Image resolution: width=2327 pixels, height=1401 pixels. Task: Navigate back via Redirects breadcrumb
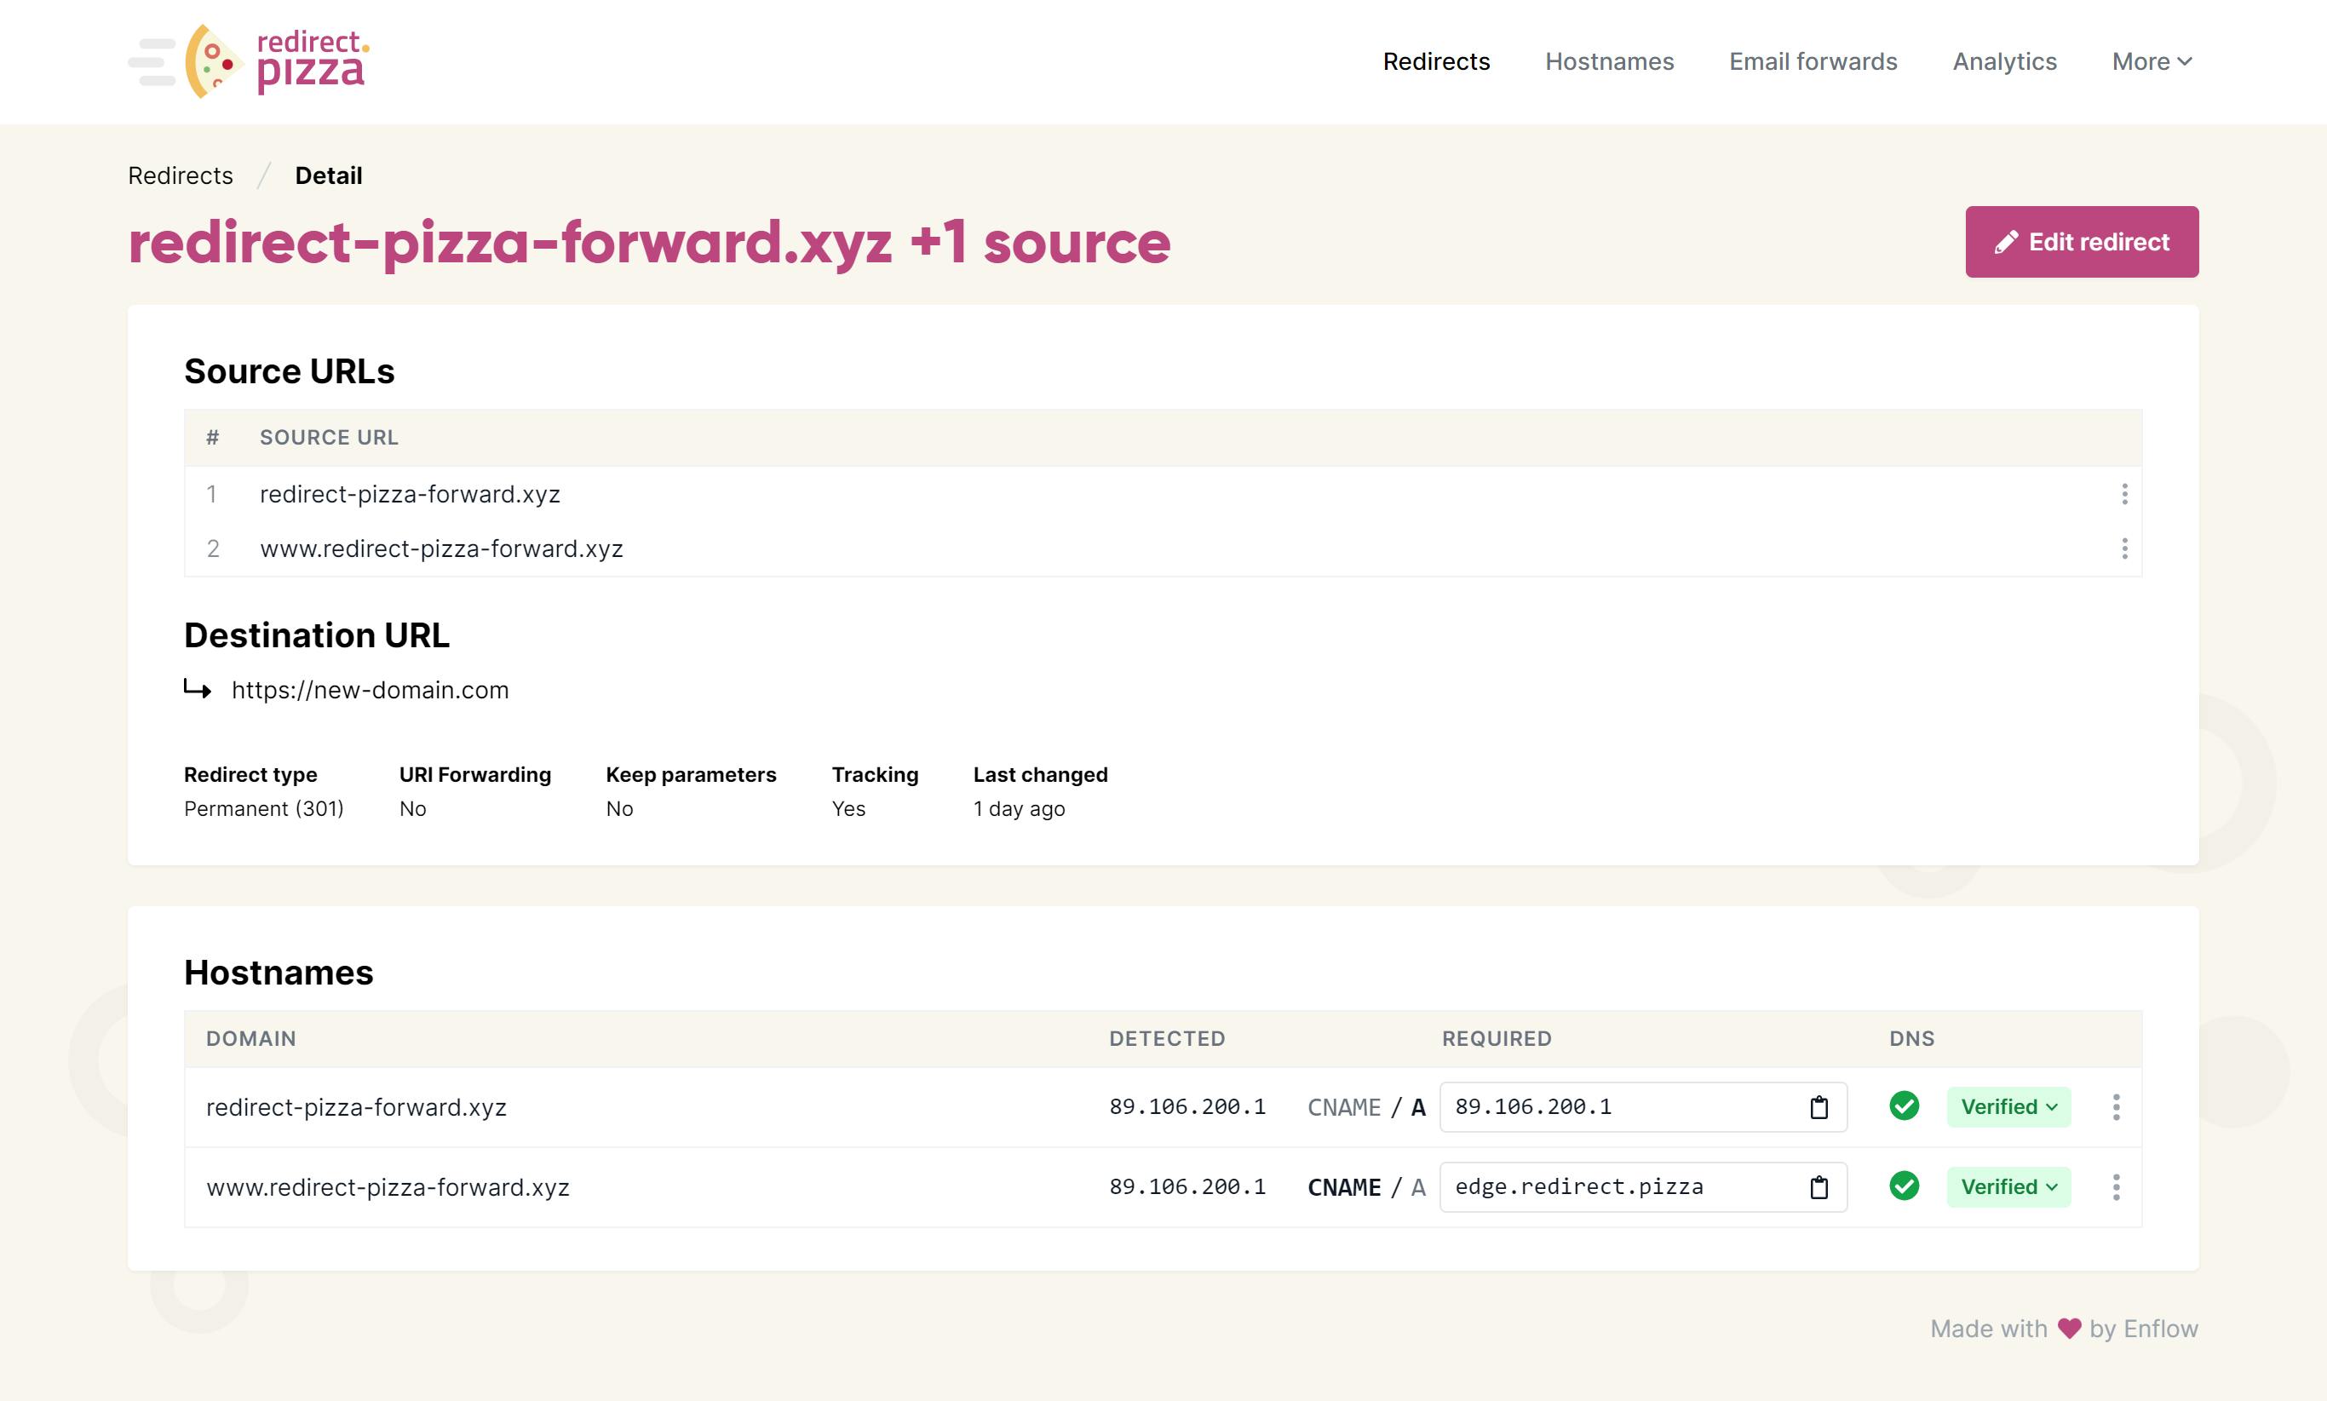pos(181,175)
